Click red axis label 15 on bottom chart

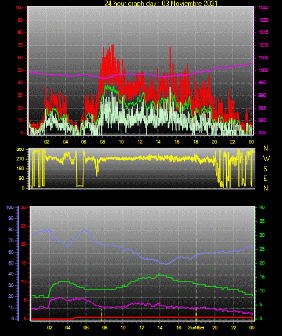tap(23, 263)
